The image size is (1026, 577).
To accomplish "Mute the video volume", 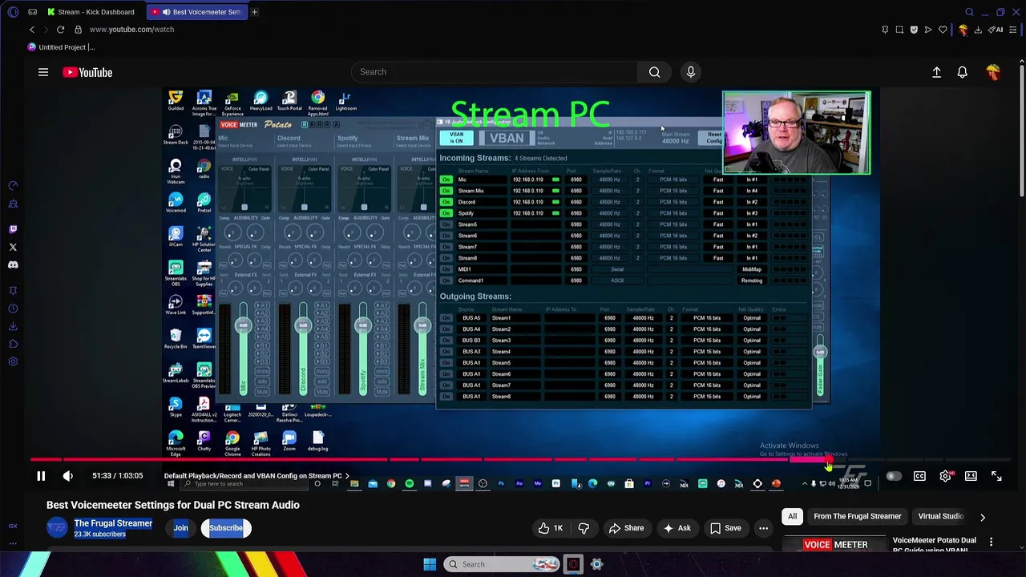I will pos(68,476).
